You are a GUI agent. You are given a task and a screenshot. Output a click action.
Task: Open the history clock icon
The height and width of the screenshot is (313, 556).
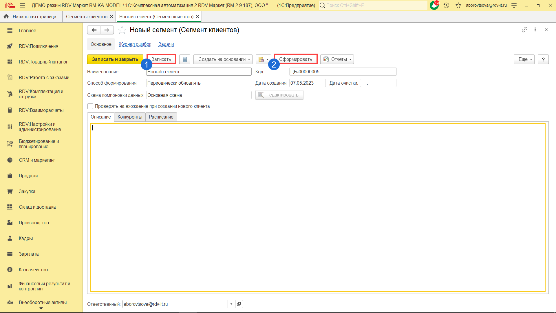point(446,5)
